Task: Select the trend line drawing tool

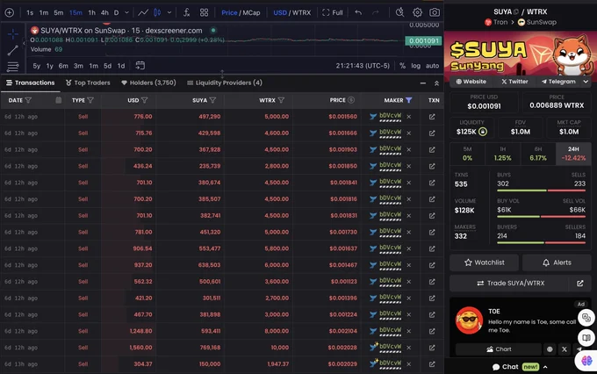Action: click(12, 50)
